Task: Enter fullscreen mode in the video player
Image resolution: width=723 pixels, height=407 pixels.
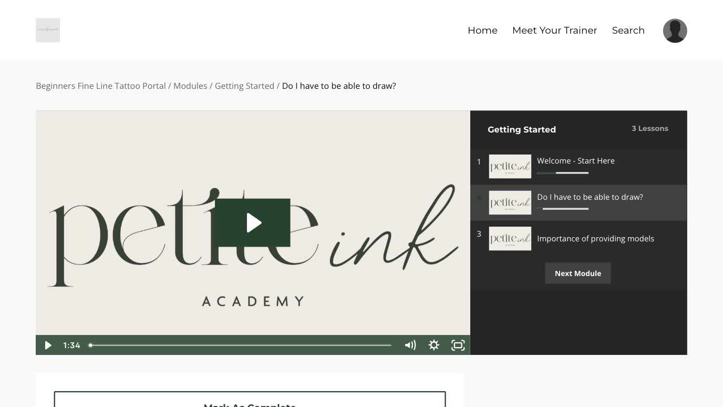Action: [458, 345]
